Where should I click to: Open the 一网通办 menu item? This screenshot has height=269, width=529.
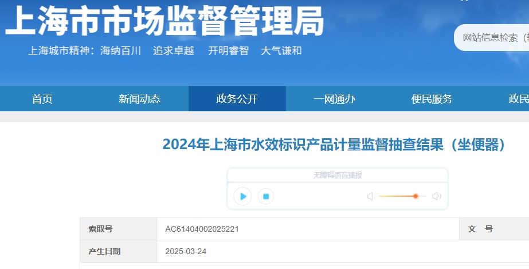(335, 99)
